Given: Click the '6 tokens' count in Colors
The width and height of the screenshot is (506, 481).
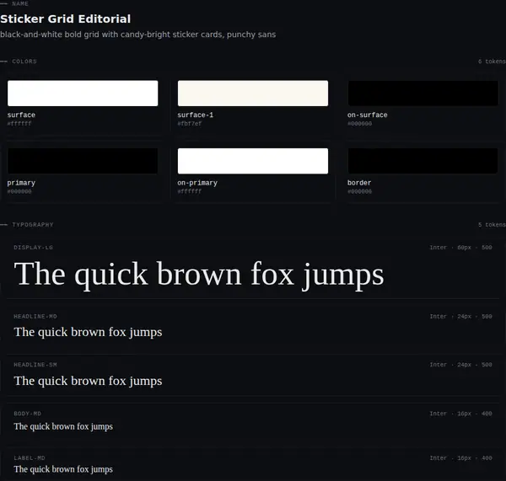Looking at the screenshot, I should point(492,61).
